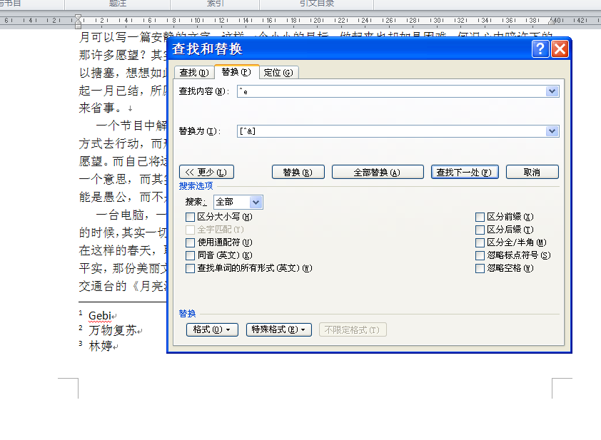This screenshot has width=601, height=440.
Task: Click the right indent marker on ruler
Action: 552,21
